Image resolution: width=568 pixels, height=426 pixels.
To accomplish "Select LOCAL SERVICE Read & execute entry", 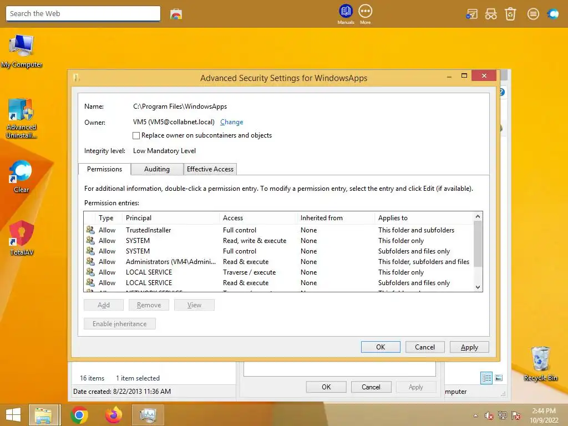I will point(279,282).
